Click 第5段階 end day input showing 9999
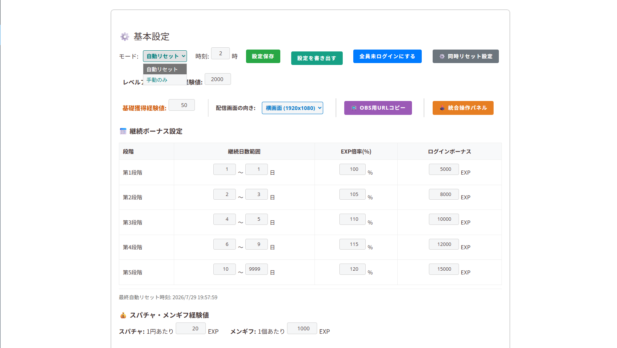The image size is (617, 348). pos(257,269)
